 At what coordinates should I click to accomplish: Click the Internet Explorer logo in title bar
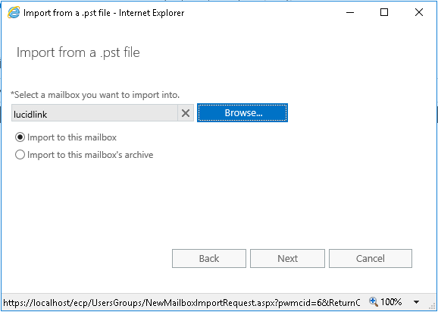click(14, 13)
